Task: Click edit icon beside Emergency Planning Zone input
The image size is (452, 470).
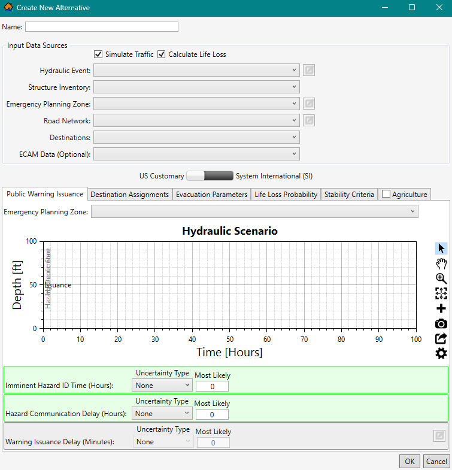Action: coord(309,104)
